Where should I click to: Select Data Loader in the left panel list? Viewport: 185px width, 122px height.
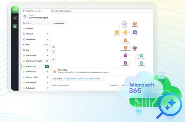pos(35,88)
